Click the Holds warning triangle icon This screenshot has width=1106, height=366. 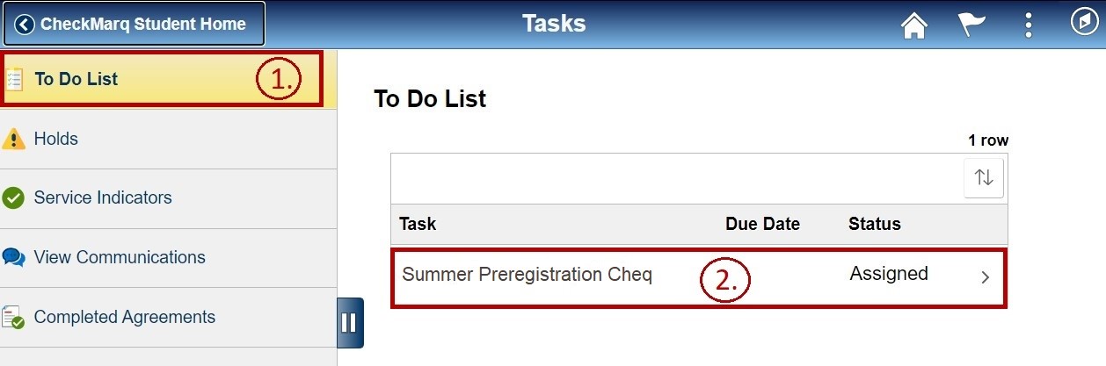click(x=14, y=139)
